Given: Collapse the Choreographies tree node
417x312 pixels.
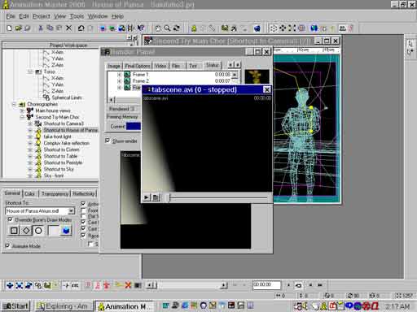Looking at the screenshot, I should (x=14, y=104).
